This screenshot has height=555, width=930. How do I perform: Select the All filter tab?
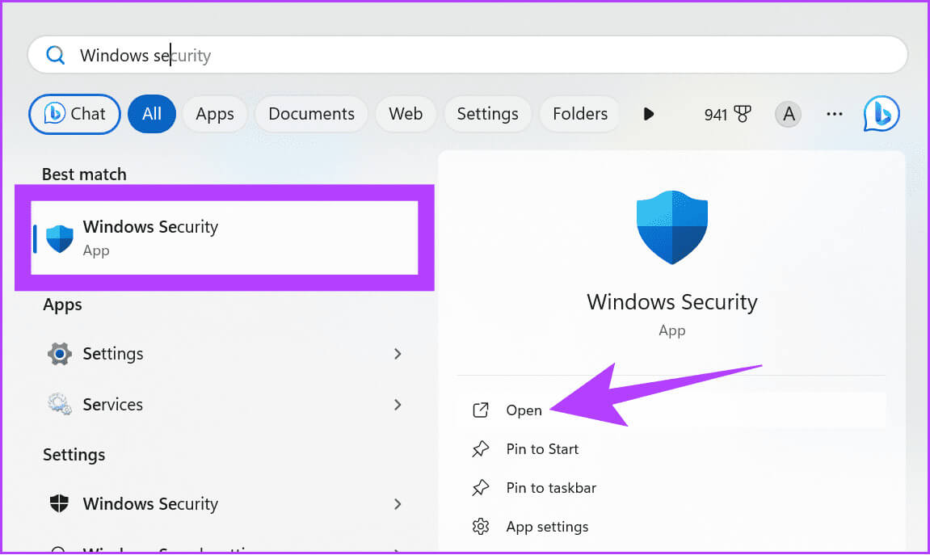click(152, 114)
